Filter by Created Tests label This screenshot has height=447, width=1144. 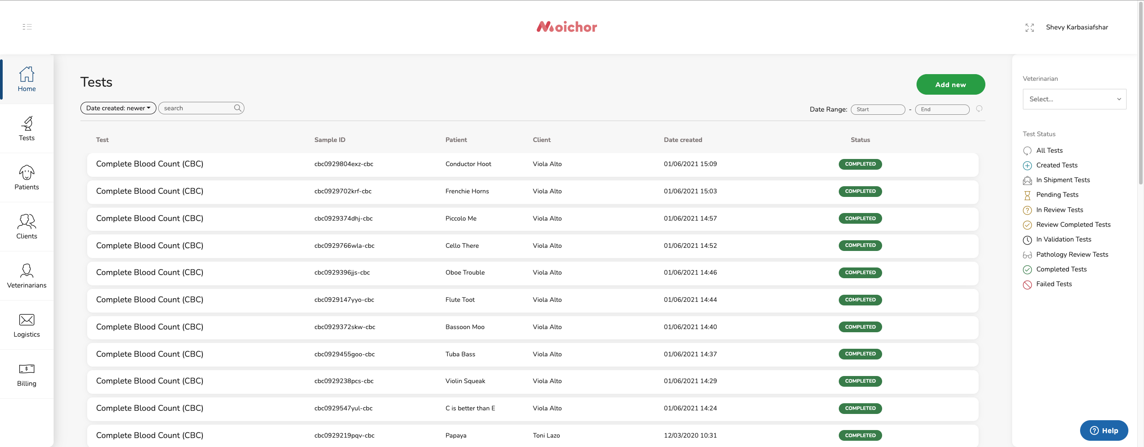point(1057,165)
